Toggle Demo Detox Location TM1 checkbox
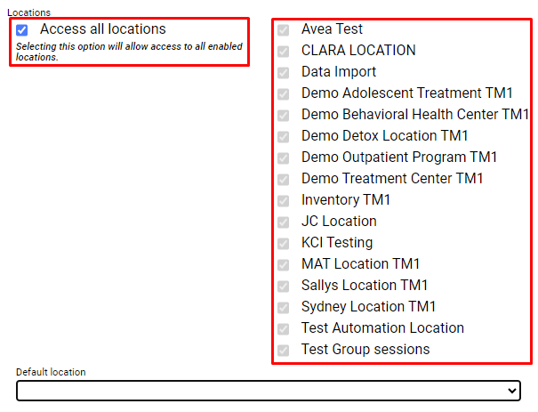Image resolution: width=538 pixels, height=412 pixels. coord(284,136)
